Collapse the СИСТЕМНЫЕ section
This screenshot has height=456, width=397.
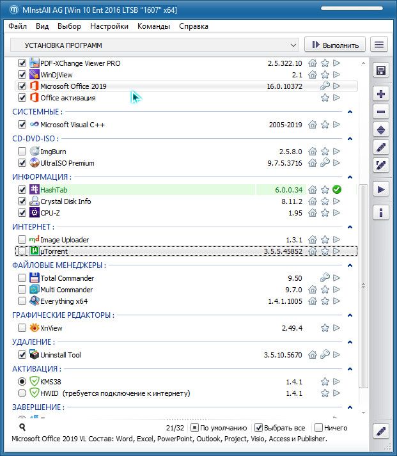350,112
